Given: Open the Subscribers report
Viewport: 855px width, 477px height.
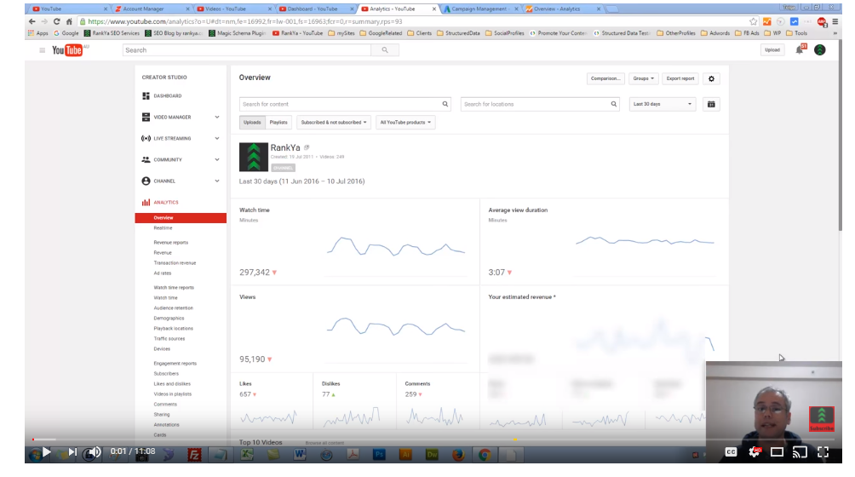Looking at the screenshot, I should [x=166, y=374].
